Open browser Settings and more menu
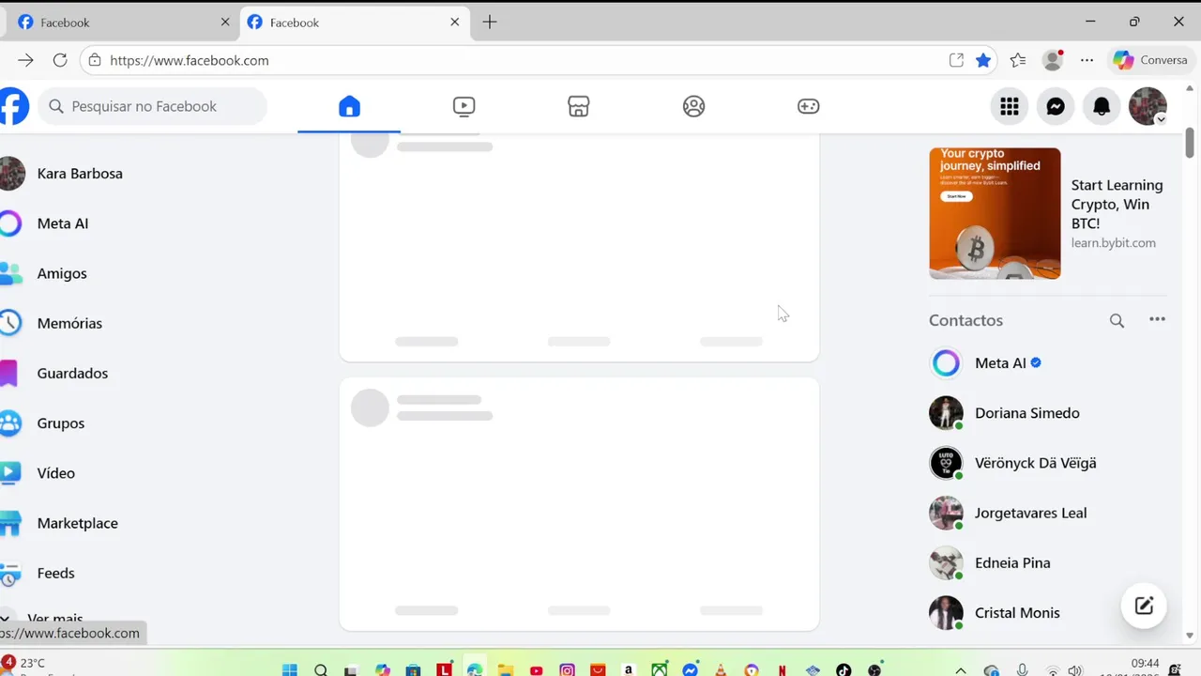The width and height of the screenshot is (1201, 676). pyautogui.click(x=1087, y=60)
